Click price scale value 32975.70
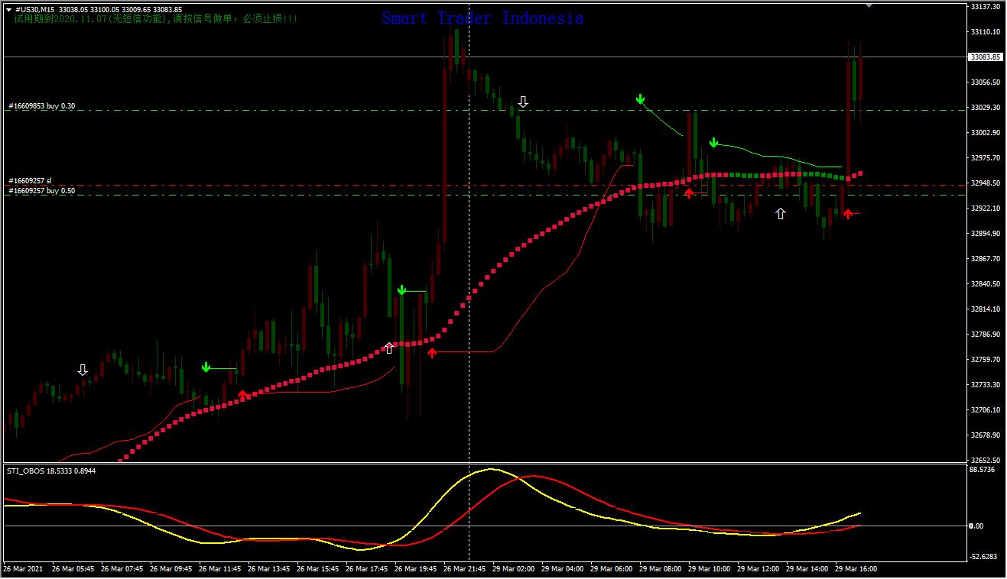This screenshot has height=579, width=1007. pyautogui.click(x=985, y=158)
